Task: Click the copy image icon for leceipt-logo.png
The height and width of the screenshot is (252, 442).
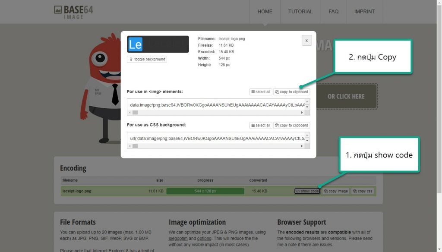Action: pyautogui.click(x=336, y=191)
